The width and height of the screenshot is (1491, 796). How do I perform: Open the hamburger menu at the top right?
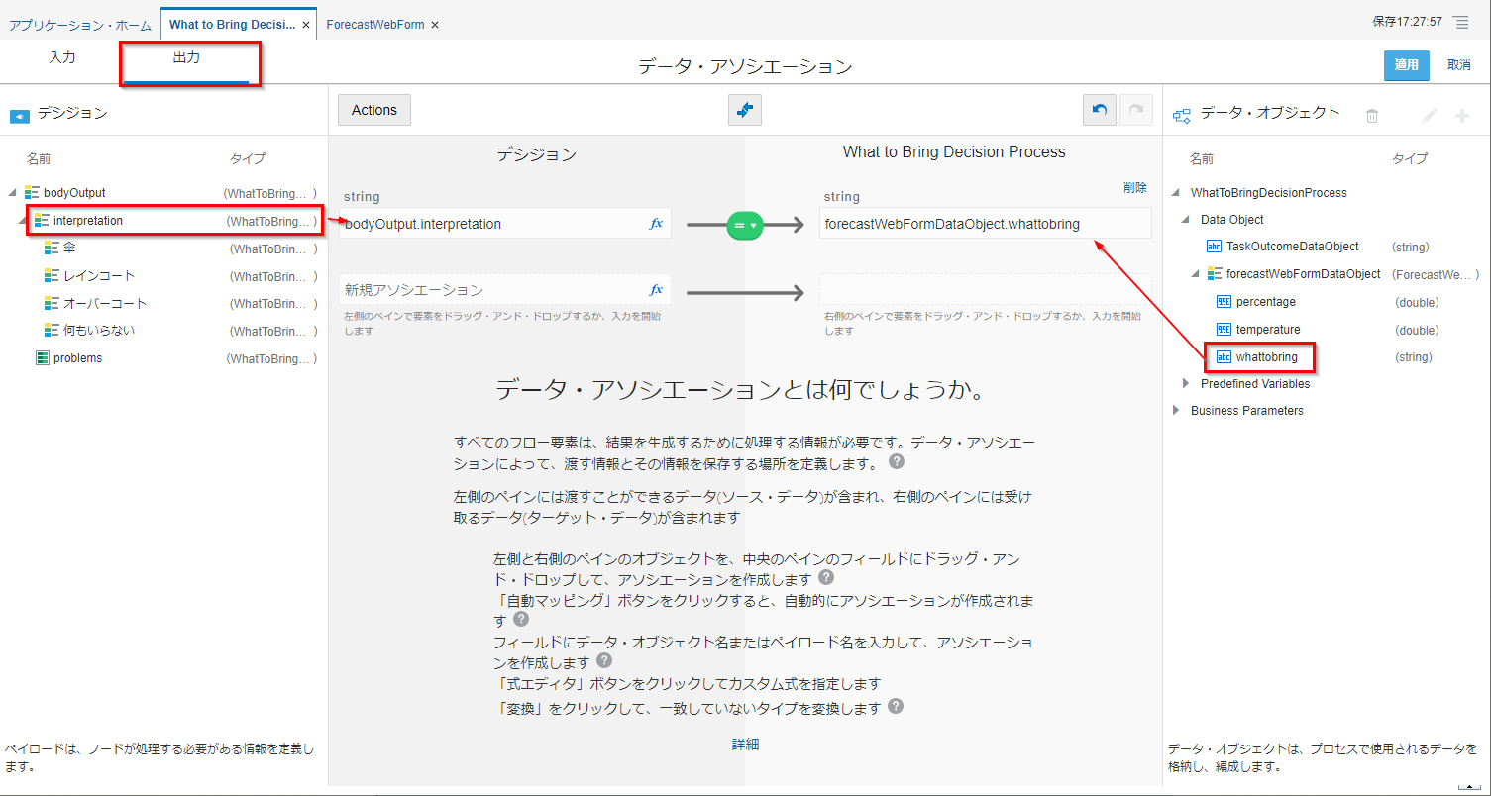pyautogui.click(x=1461, y=22)
